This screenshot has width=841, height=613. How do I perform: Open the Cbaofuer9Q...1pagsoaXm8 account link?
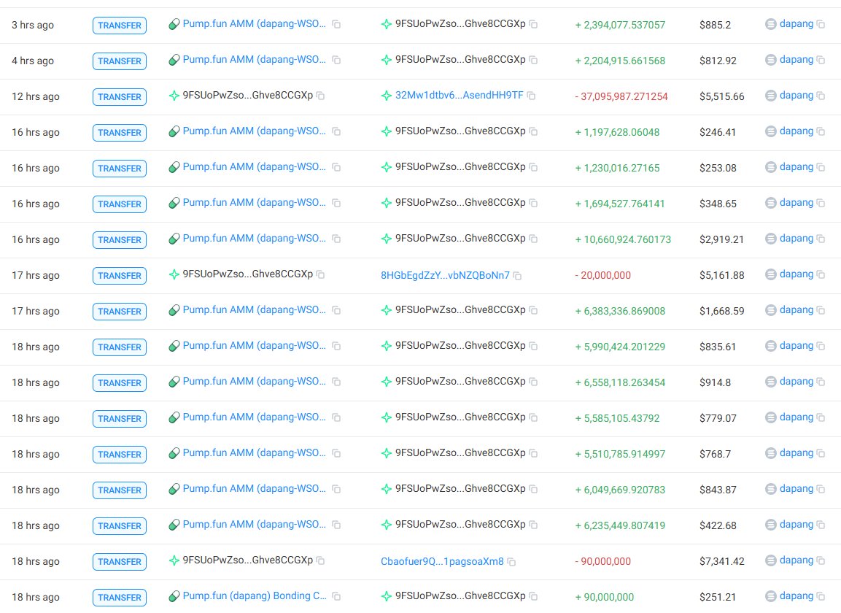[x=442, y=561]
